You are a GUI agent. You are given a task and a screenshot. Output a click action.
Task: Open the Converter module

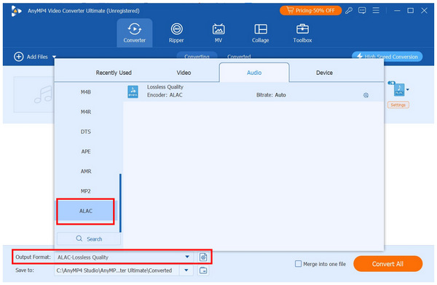pyautogui.click(x=134, y=33)
